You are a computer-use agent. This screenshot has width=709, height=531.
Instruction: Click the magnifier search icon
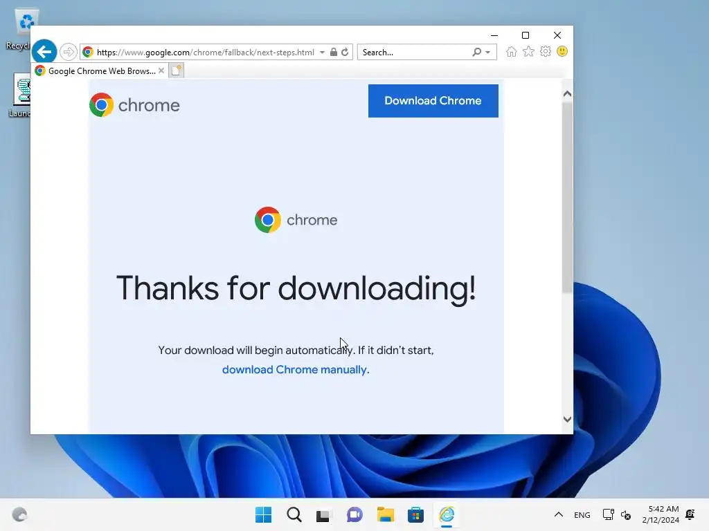[x=476, y=52]
